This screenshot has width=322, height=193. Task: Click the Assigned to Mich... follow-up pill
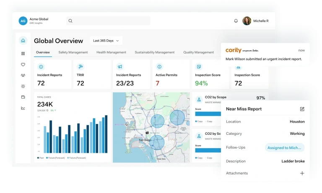[284, 148]
